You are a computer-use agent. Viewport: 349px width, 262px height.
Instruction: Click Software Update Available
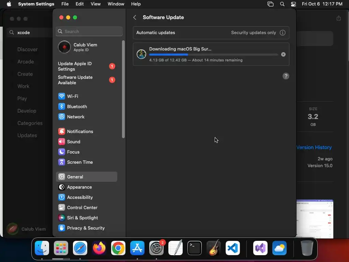[x=86, y=80]
